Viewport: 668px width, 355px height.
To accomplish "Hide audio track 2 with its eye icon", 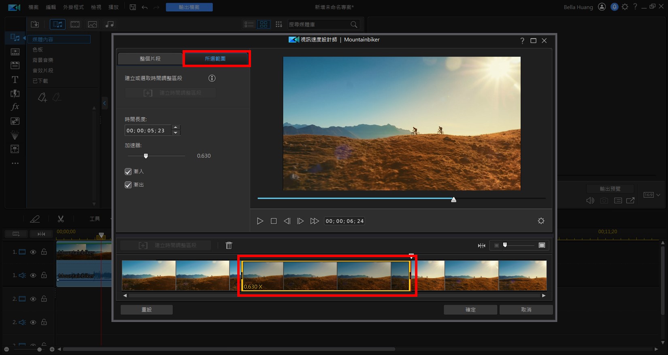I will 33,322.
